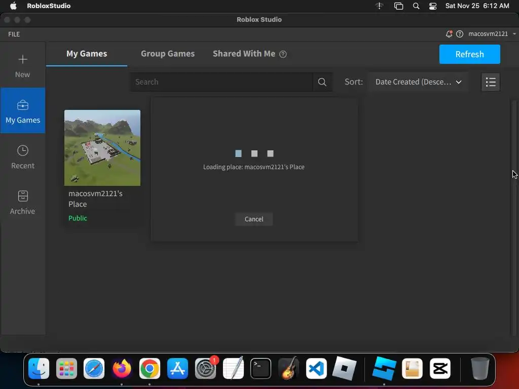Open the Recent section in the sidebar
The height and width of the screenshot is (389, 519).
pos(22,157)
